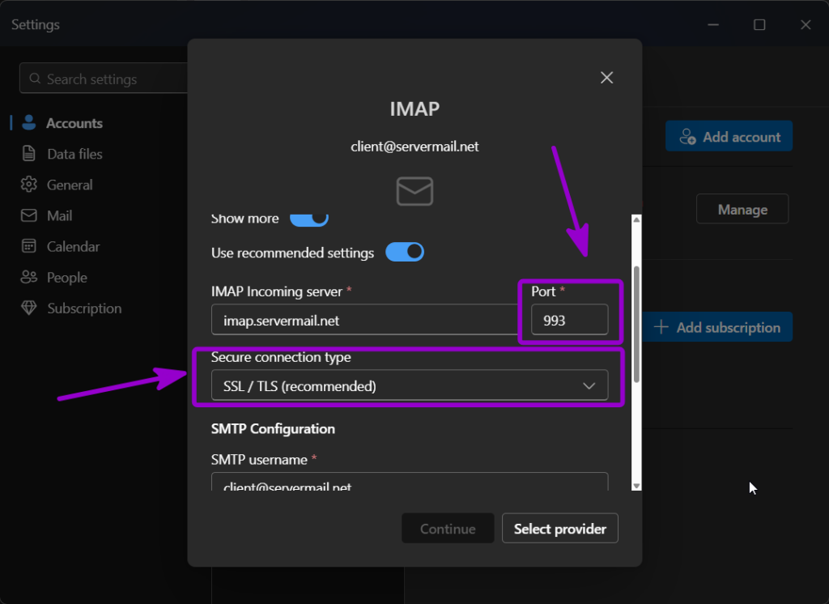Click the People icon in the sidebar

click(29, 277)
